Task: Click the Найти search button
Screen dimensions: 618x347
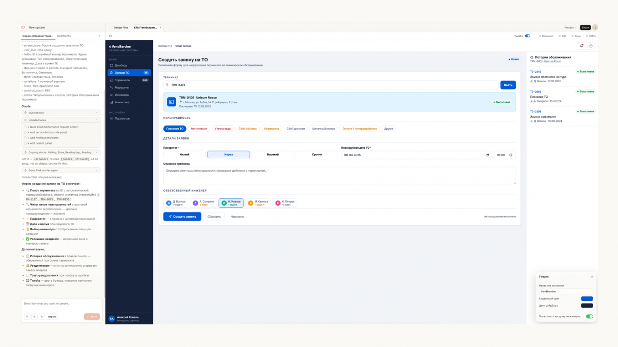Action: (508, 85)
